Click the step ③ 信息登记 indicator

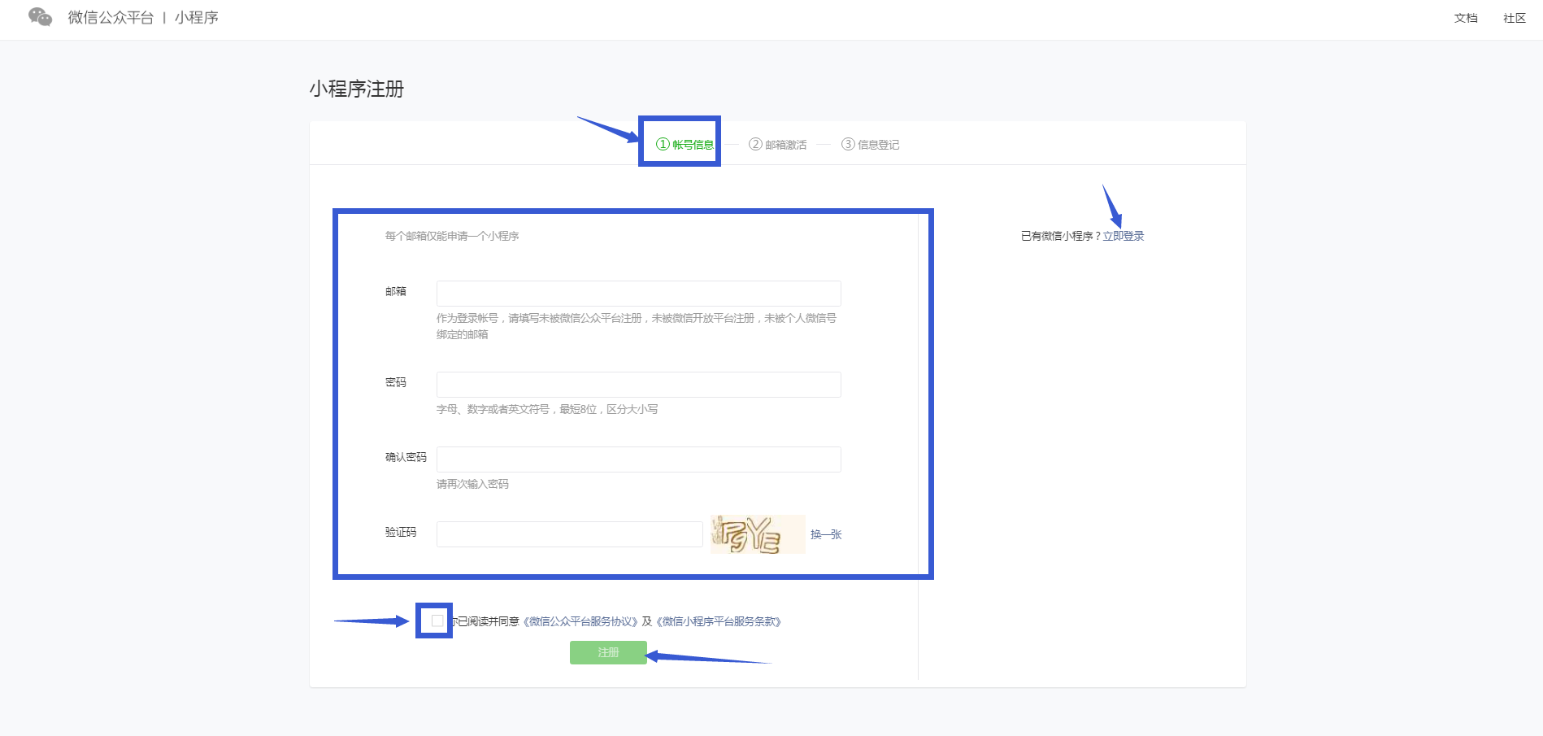click(x=868, y=143)
